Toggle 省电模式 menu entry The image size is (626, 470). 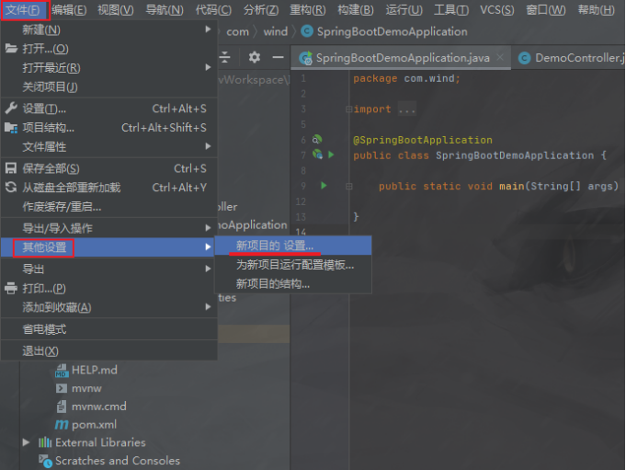(109, 329)
